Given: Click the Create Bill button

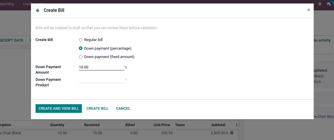Looking at the screenshot, I should (x=97, y=109).
